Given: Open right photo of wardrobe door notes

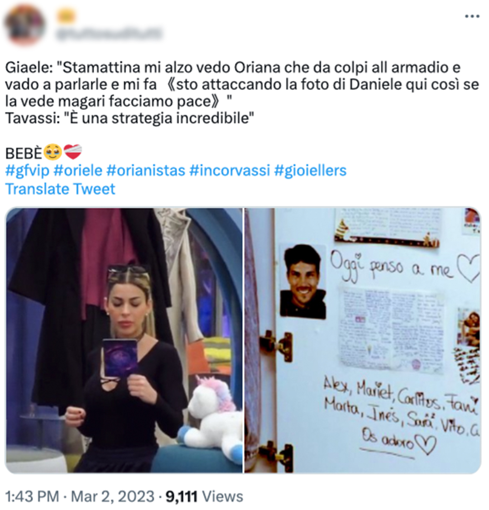Looking at the screenshot, I should point(362,340).
